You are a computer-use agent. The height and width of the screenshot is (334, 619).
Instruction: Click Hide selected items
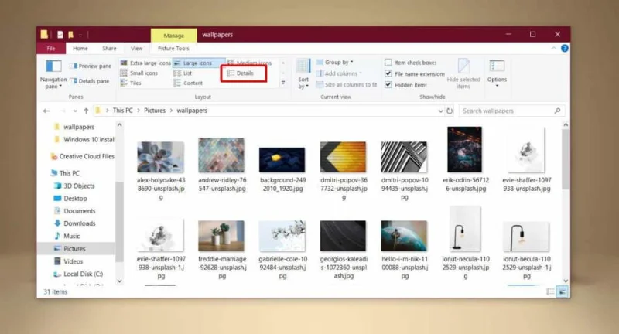click(463, 73)
